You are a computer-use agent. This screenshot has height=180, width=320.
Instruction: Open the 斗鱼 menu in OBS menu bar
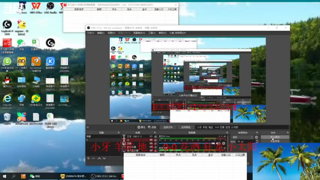coord(178,33)
